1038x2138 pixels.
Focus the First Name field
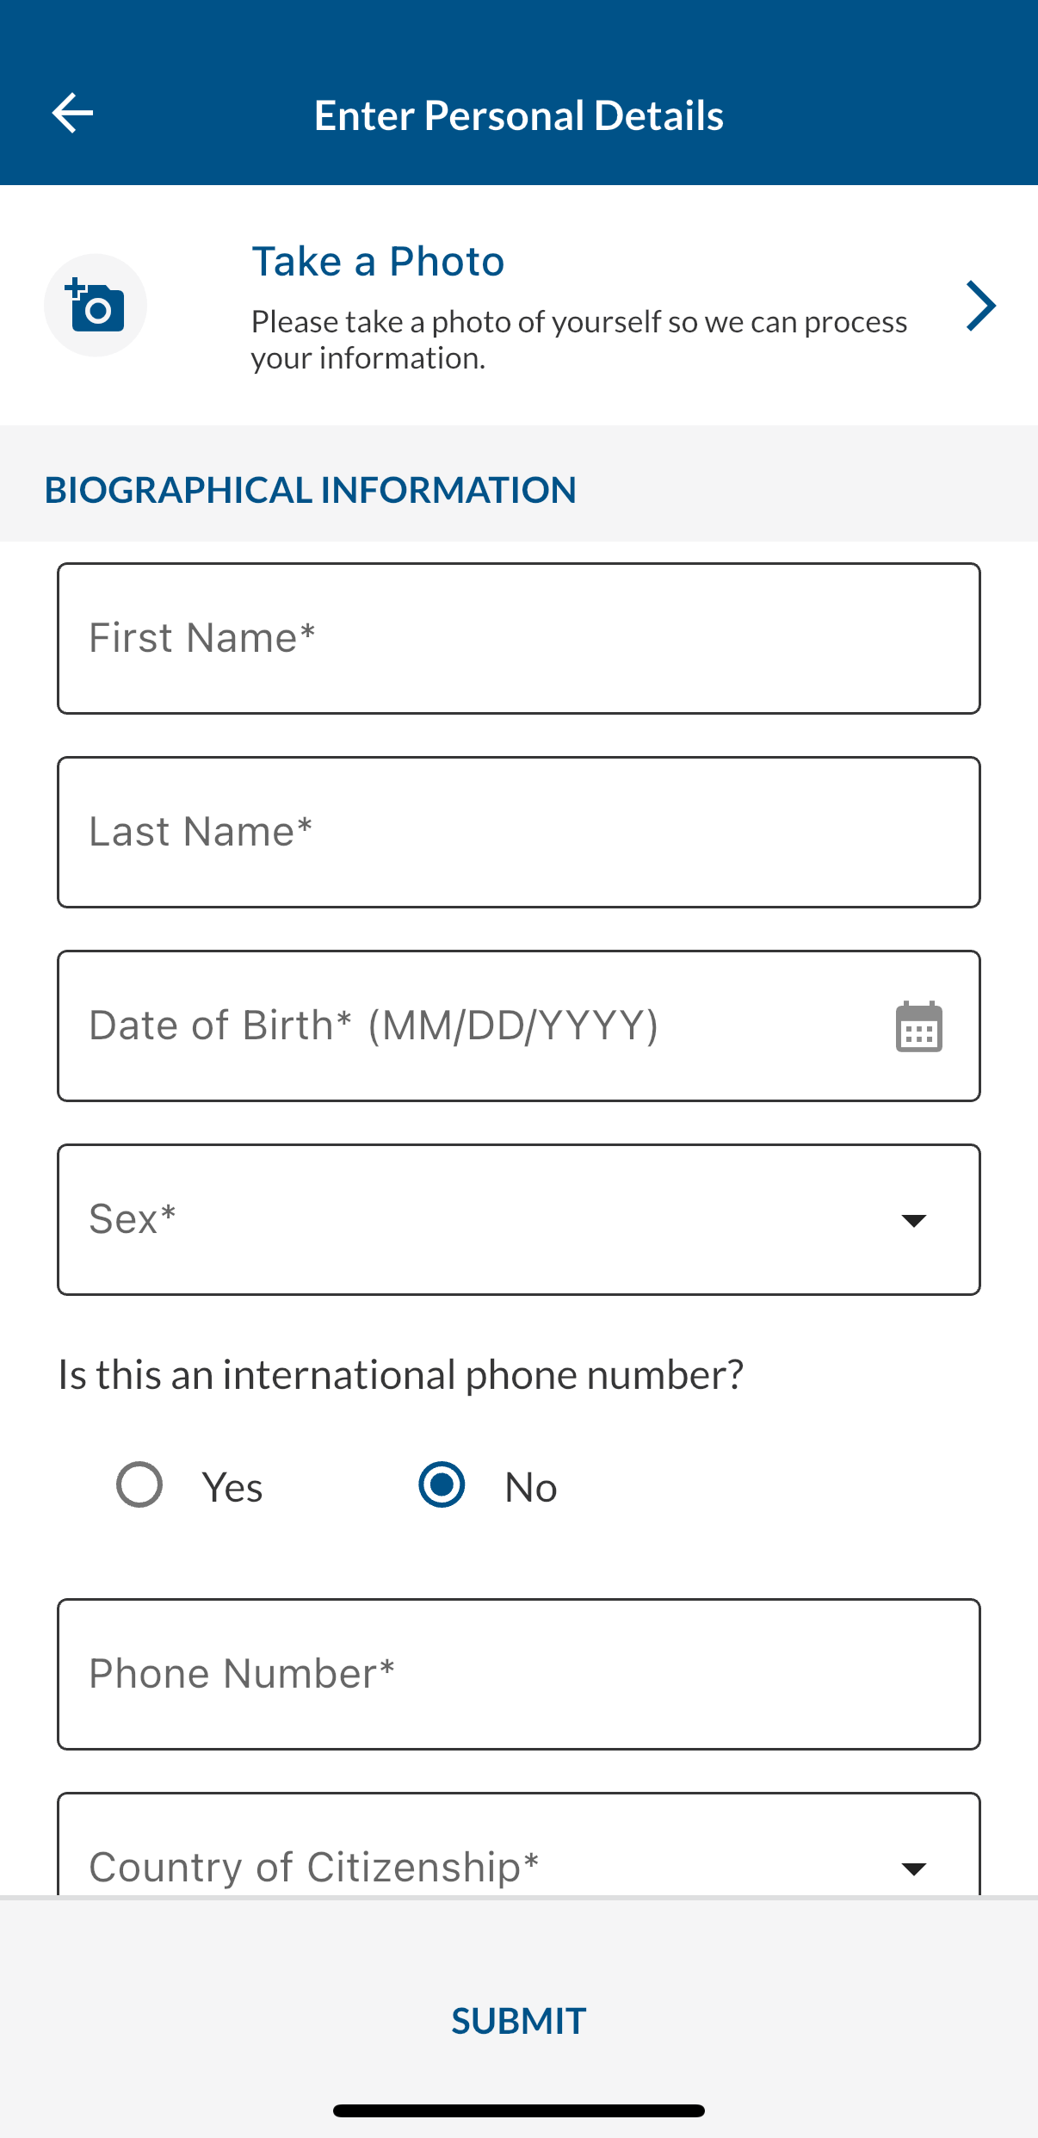519,638
